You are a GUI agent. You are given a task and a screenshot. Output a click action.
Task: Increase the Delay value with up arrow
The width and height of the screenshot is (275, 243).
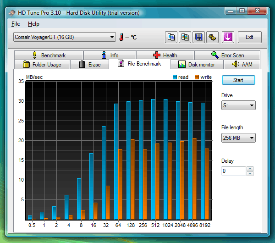[x=250, y=169]
